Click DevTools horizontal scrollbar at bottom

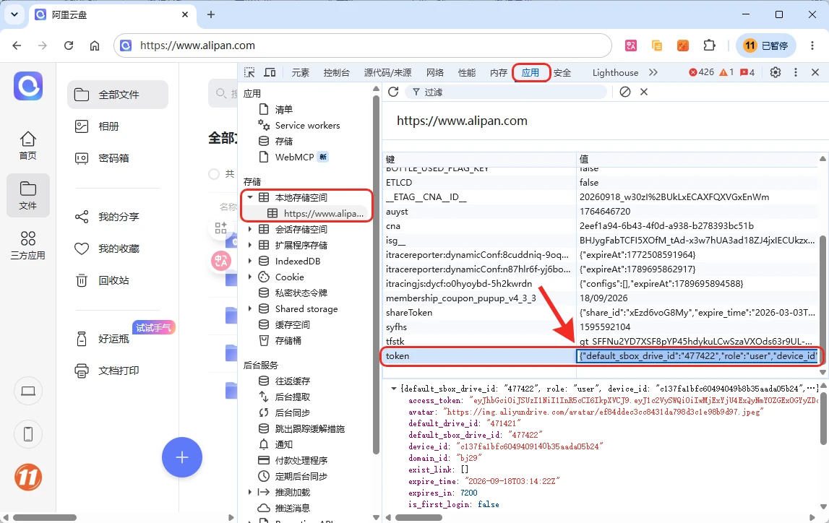coord(420,518)
